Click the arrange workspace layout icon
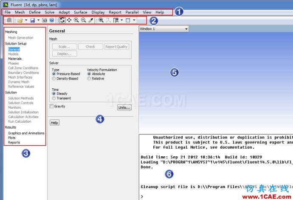 tap(116, 20)
